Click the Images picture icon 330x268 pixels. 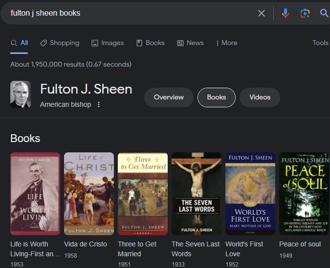click(95, 43)
